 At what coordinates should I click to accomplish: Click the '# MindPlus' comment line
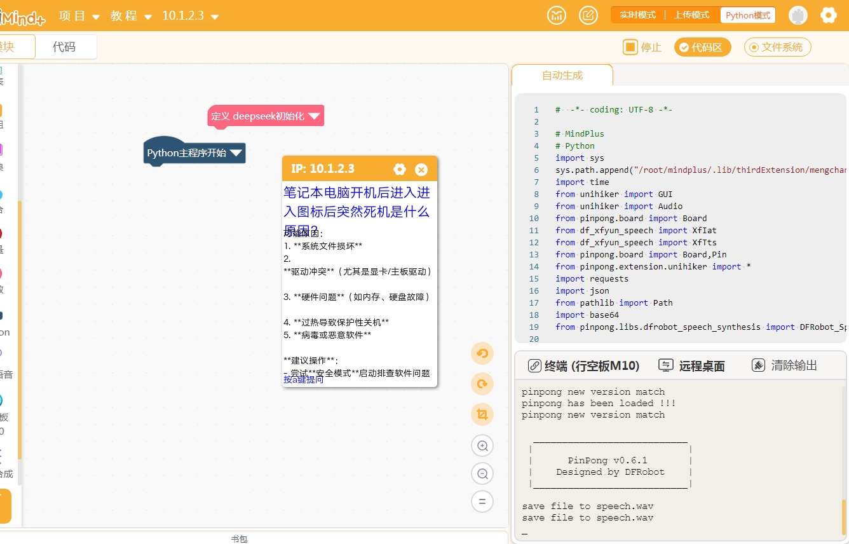580,133
